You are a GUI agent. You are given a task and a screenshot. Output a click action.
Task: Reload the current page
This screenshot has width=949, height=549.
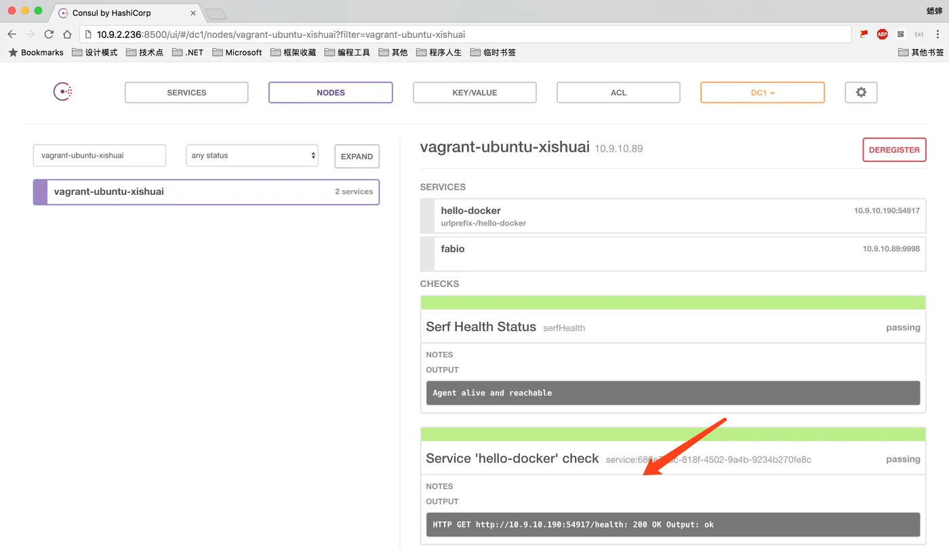(x=49, y=35)
